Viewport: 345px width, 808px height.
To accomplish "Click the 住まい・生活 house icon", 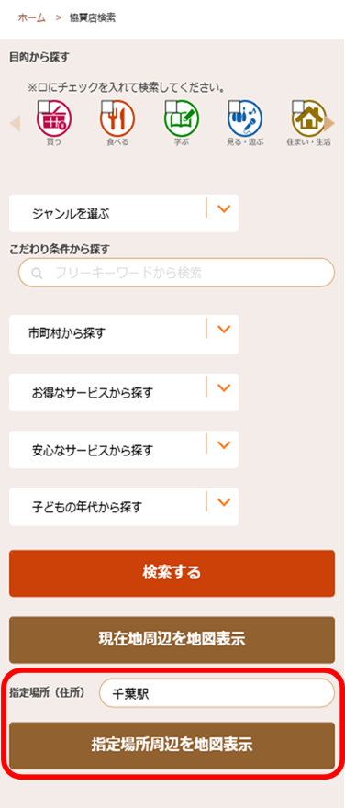I will pos(308,120).
